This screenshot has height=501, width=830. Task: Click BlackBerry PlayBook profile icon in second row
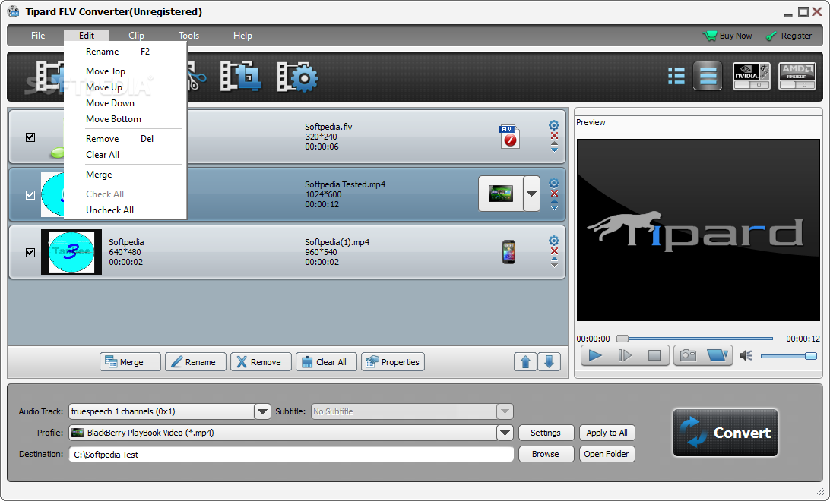tap(501, 194)
